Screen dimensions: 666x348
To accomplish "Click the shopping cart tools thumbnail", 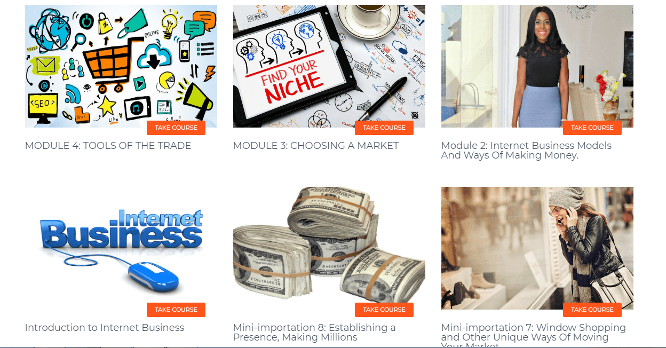I will pos(121,66).
